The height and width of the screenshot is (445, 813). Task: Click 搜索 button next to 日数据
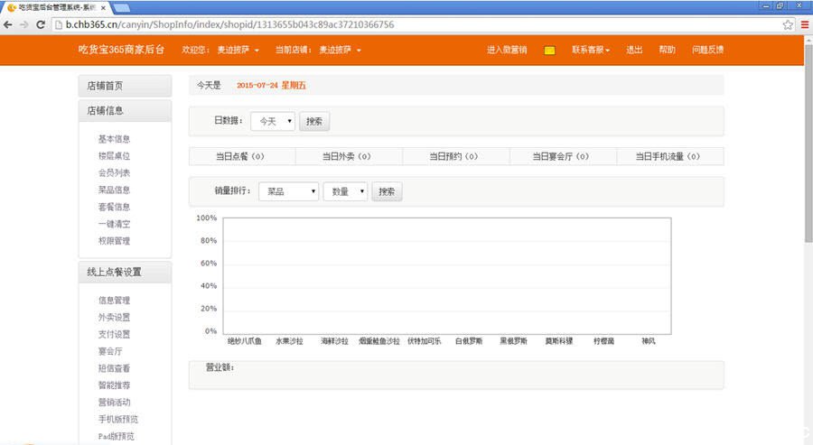(313, 121)
